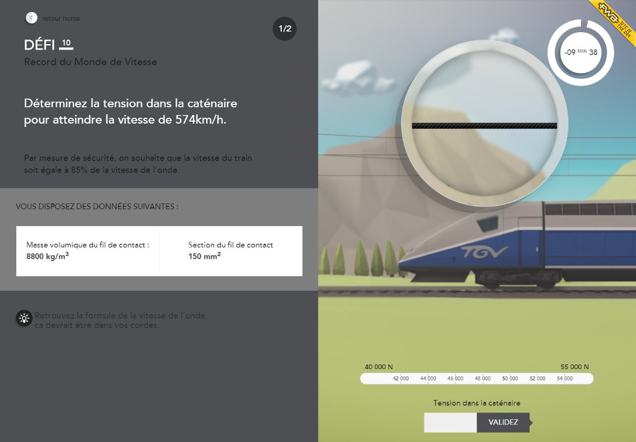The image size is (636, 442).
Task: Focus the 'Tension dans la caténaire' input field
Action: click(x=450, y=423)
